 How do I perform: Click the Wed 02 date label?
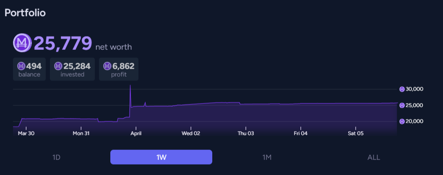pos(191,134)
